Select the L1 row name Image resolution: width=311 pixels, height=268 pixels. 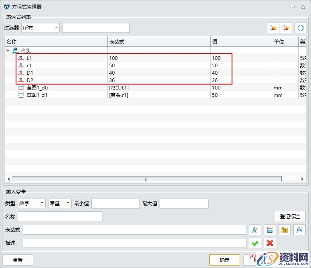click(x=29, y=58)
